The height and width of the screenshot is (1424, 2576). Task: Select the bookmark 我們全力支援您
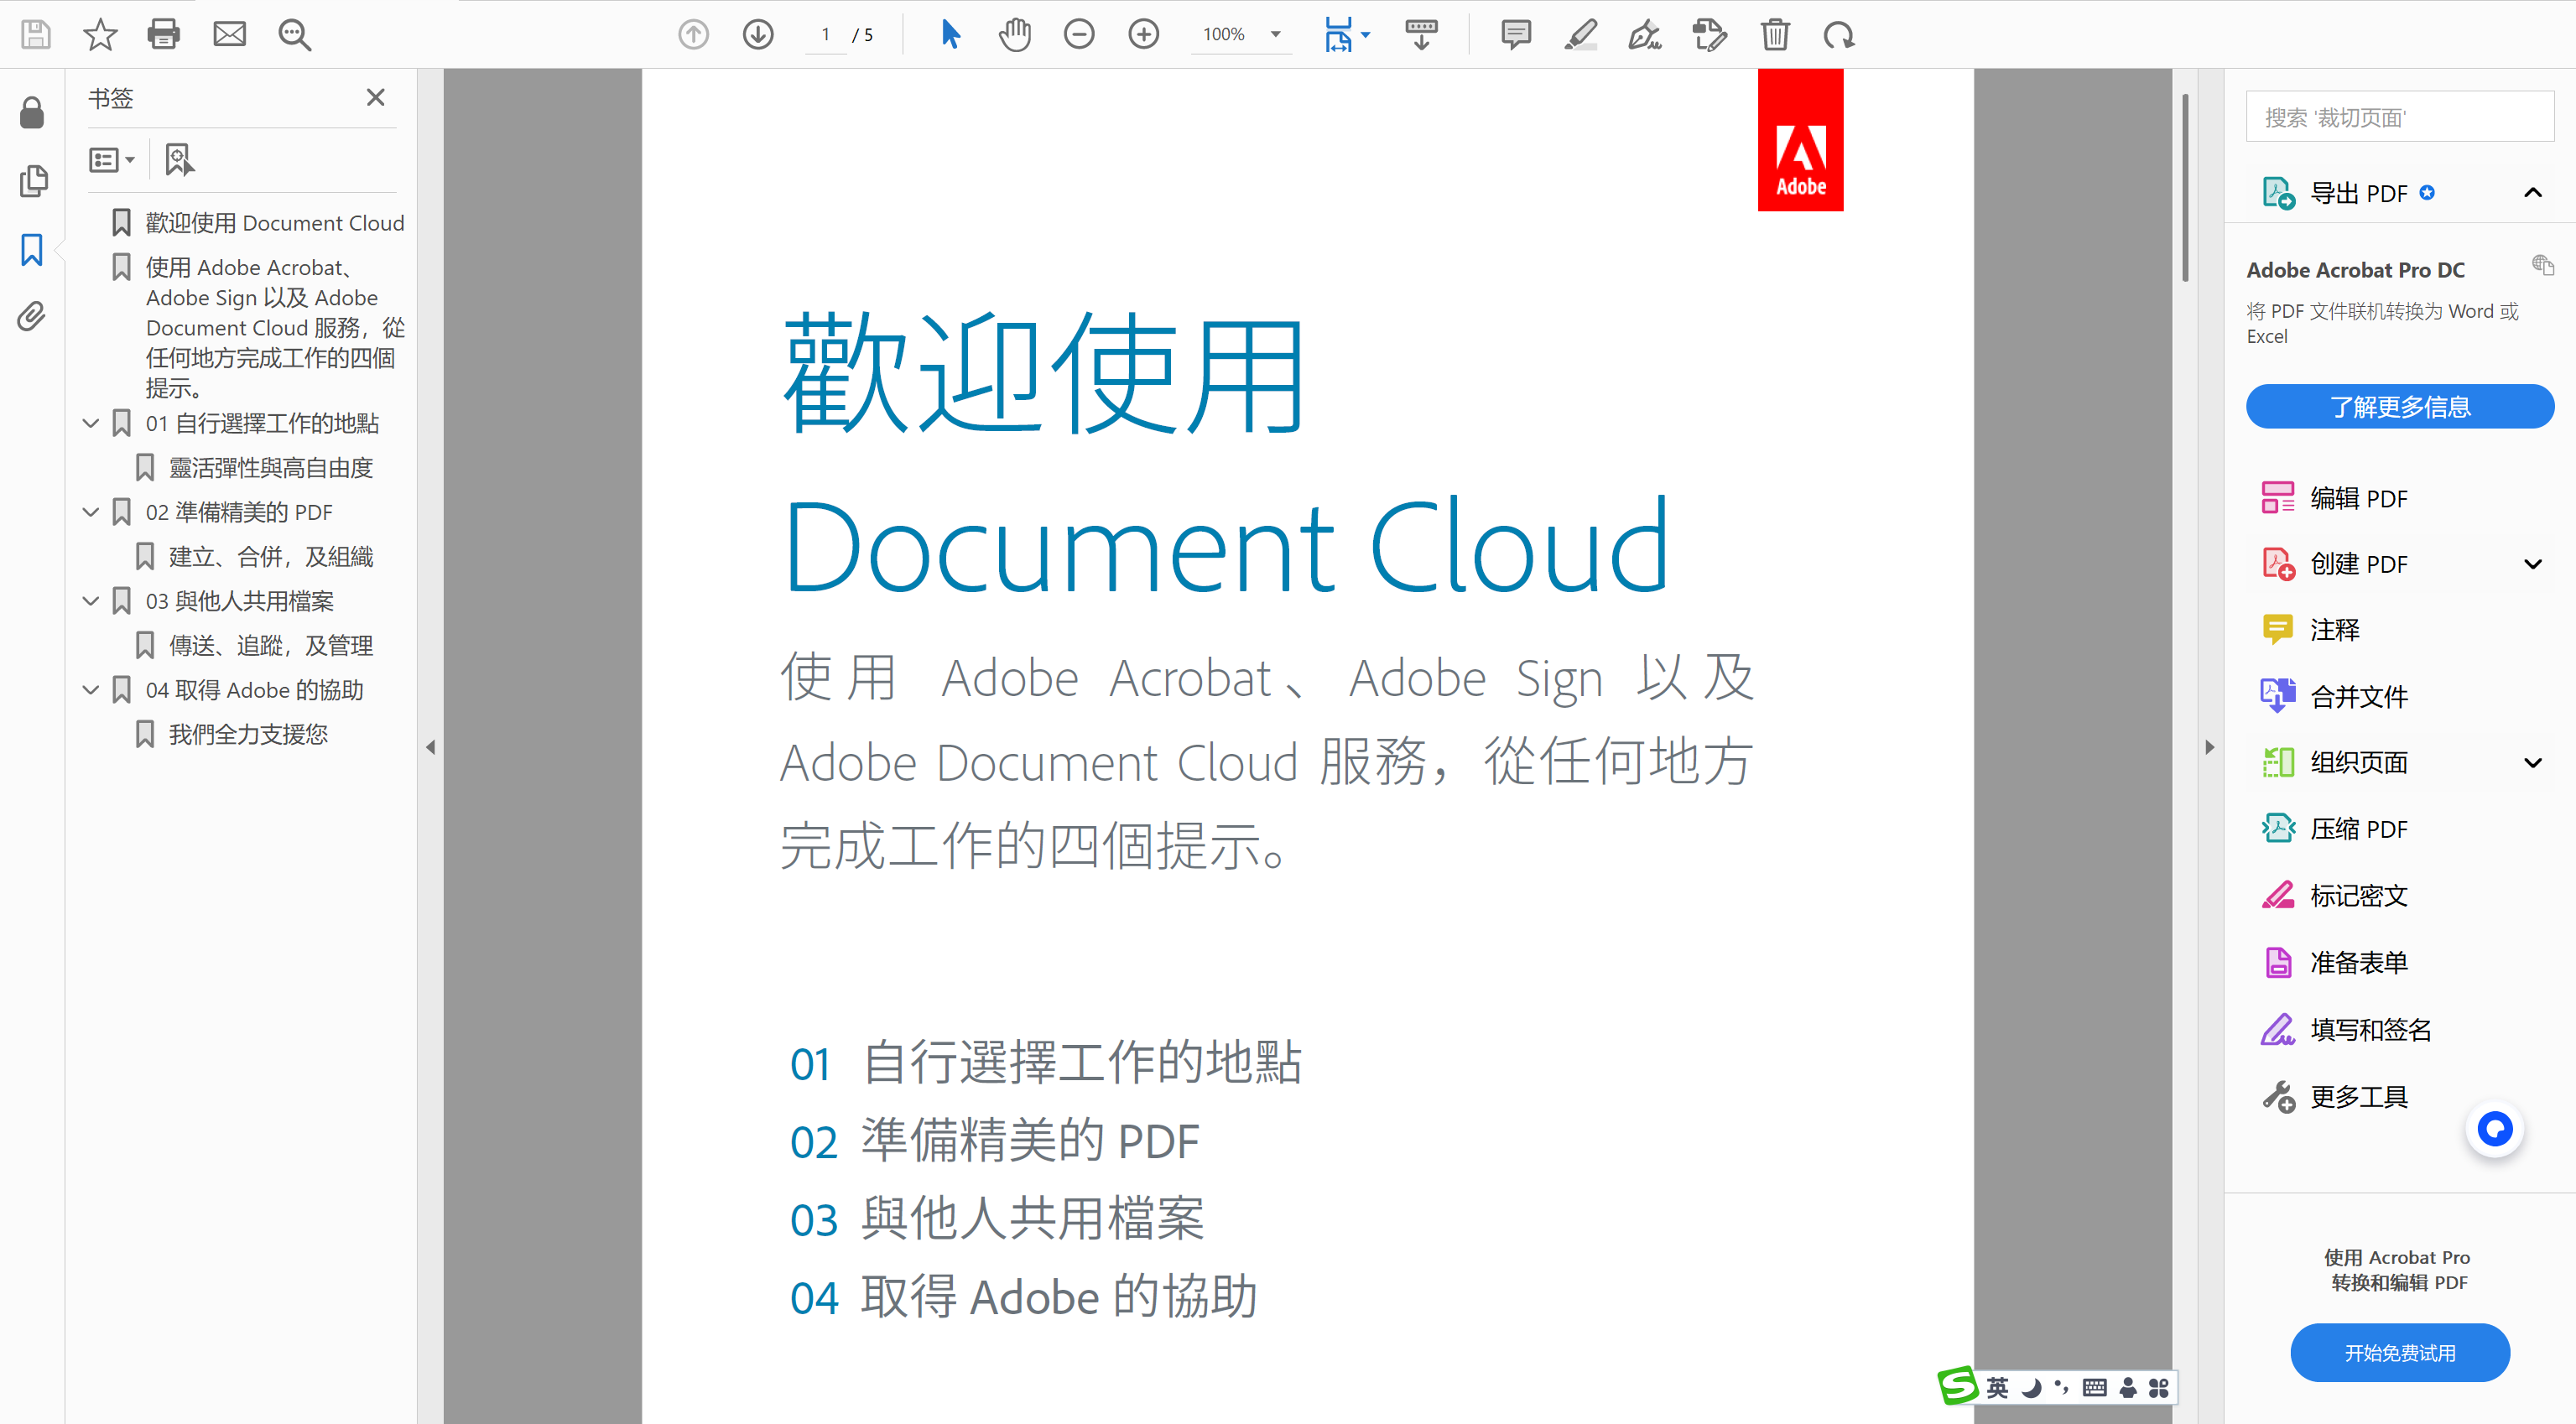click(248, 733)
